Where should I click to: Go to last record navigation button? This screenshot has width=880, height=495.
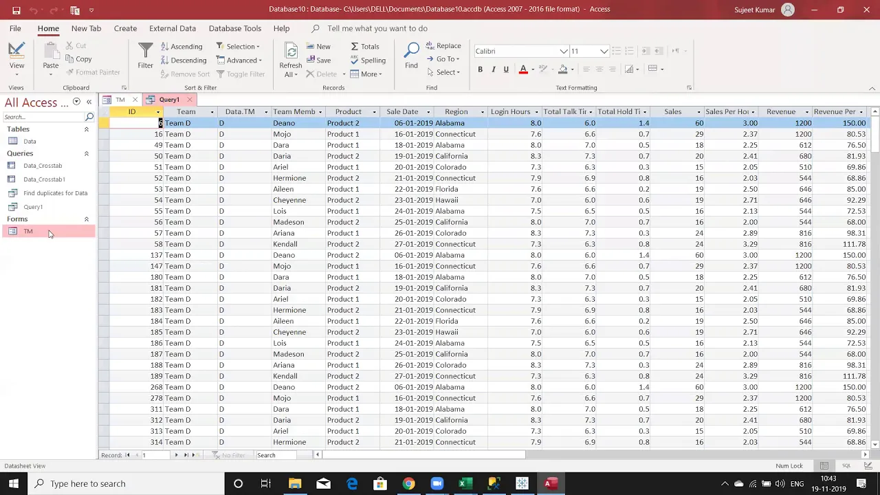(x=186, y=455)
